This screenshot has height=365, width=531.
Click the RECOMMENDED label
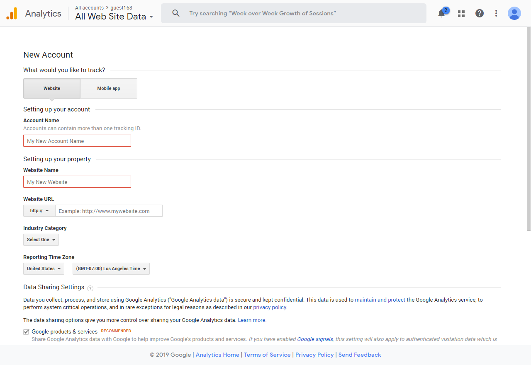coord(116,331)
